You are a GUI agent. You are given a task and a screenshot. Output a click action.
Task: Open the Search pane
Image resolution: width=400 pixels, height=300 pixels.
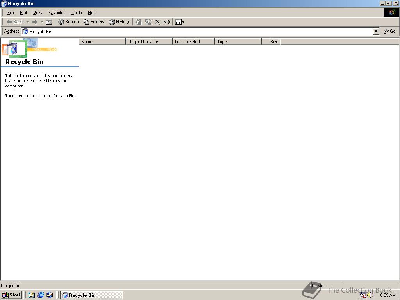(68, 22)
